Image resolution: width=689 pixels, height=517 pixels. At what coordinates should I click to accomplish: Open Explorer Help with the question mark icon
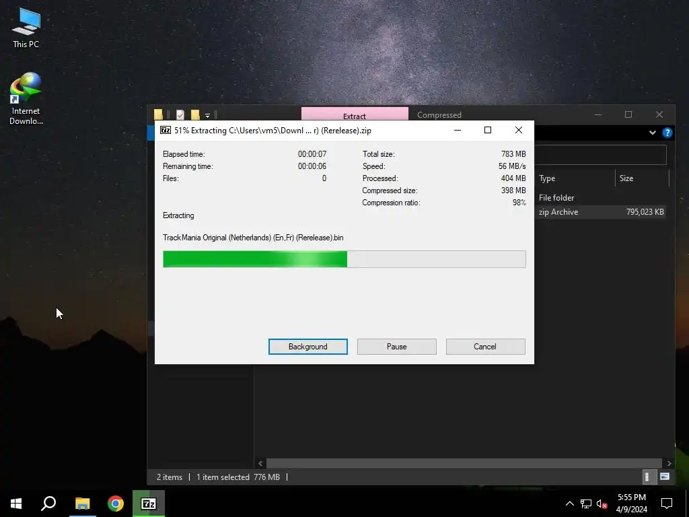[667, 133]
